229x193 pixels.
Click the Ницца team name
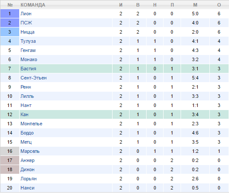pyautogui.click(x=27, y=32)
